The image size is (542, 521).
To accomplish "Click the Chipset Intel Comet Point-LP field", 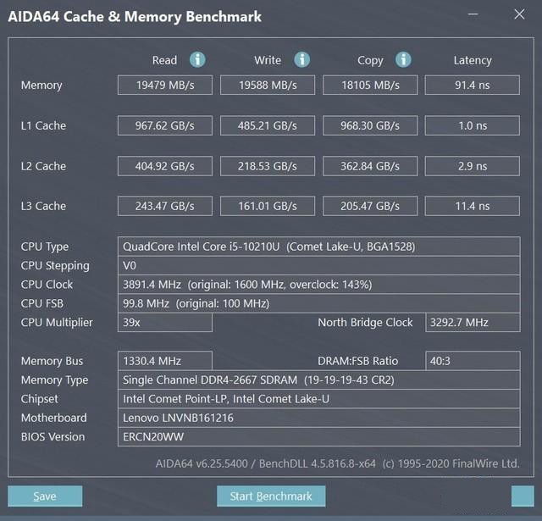I will tap(319, 399).
